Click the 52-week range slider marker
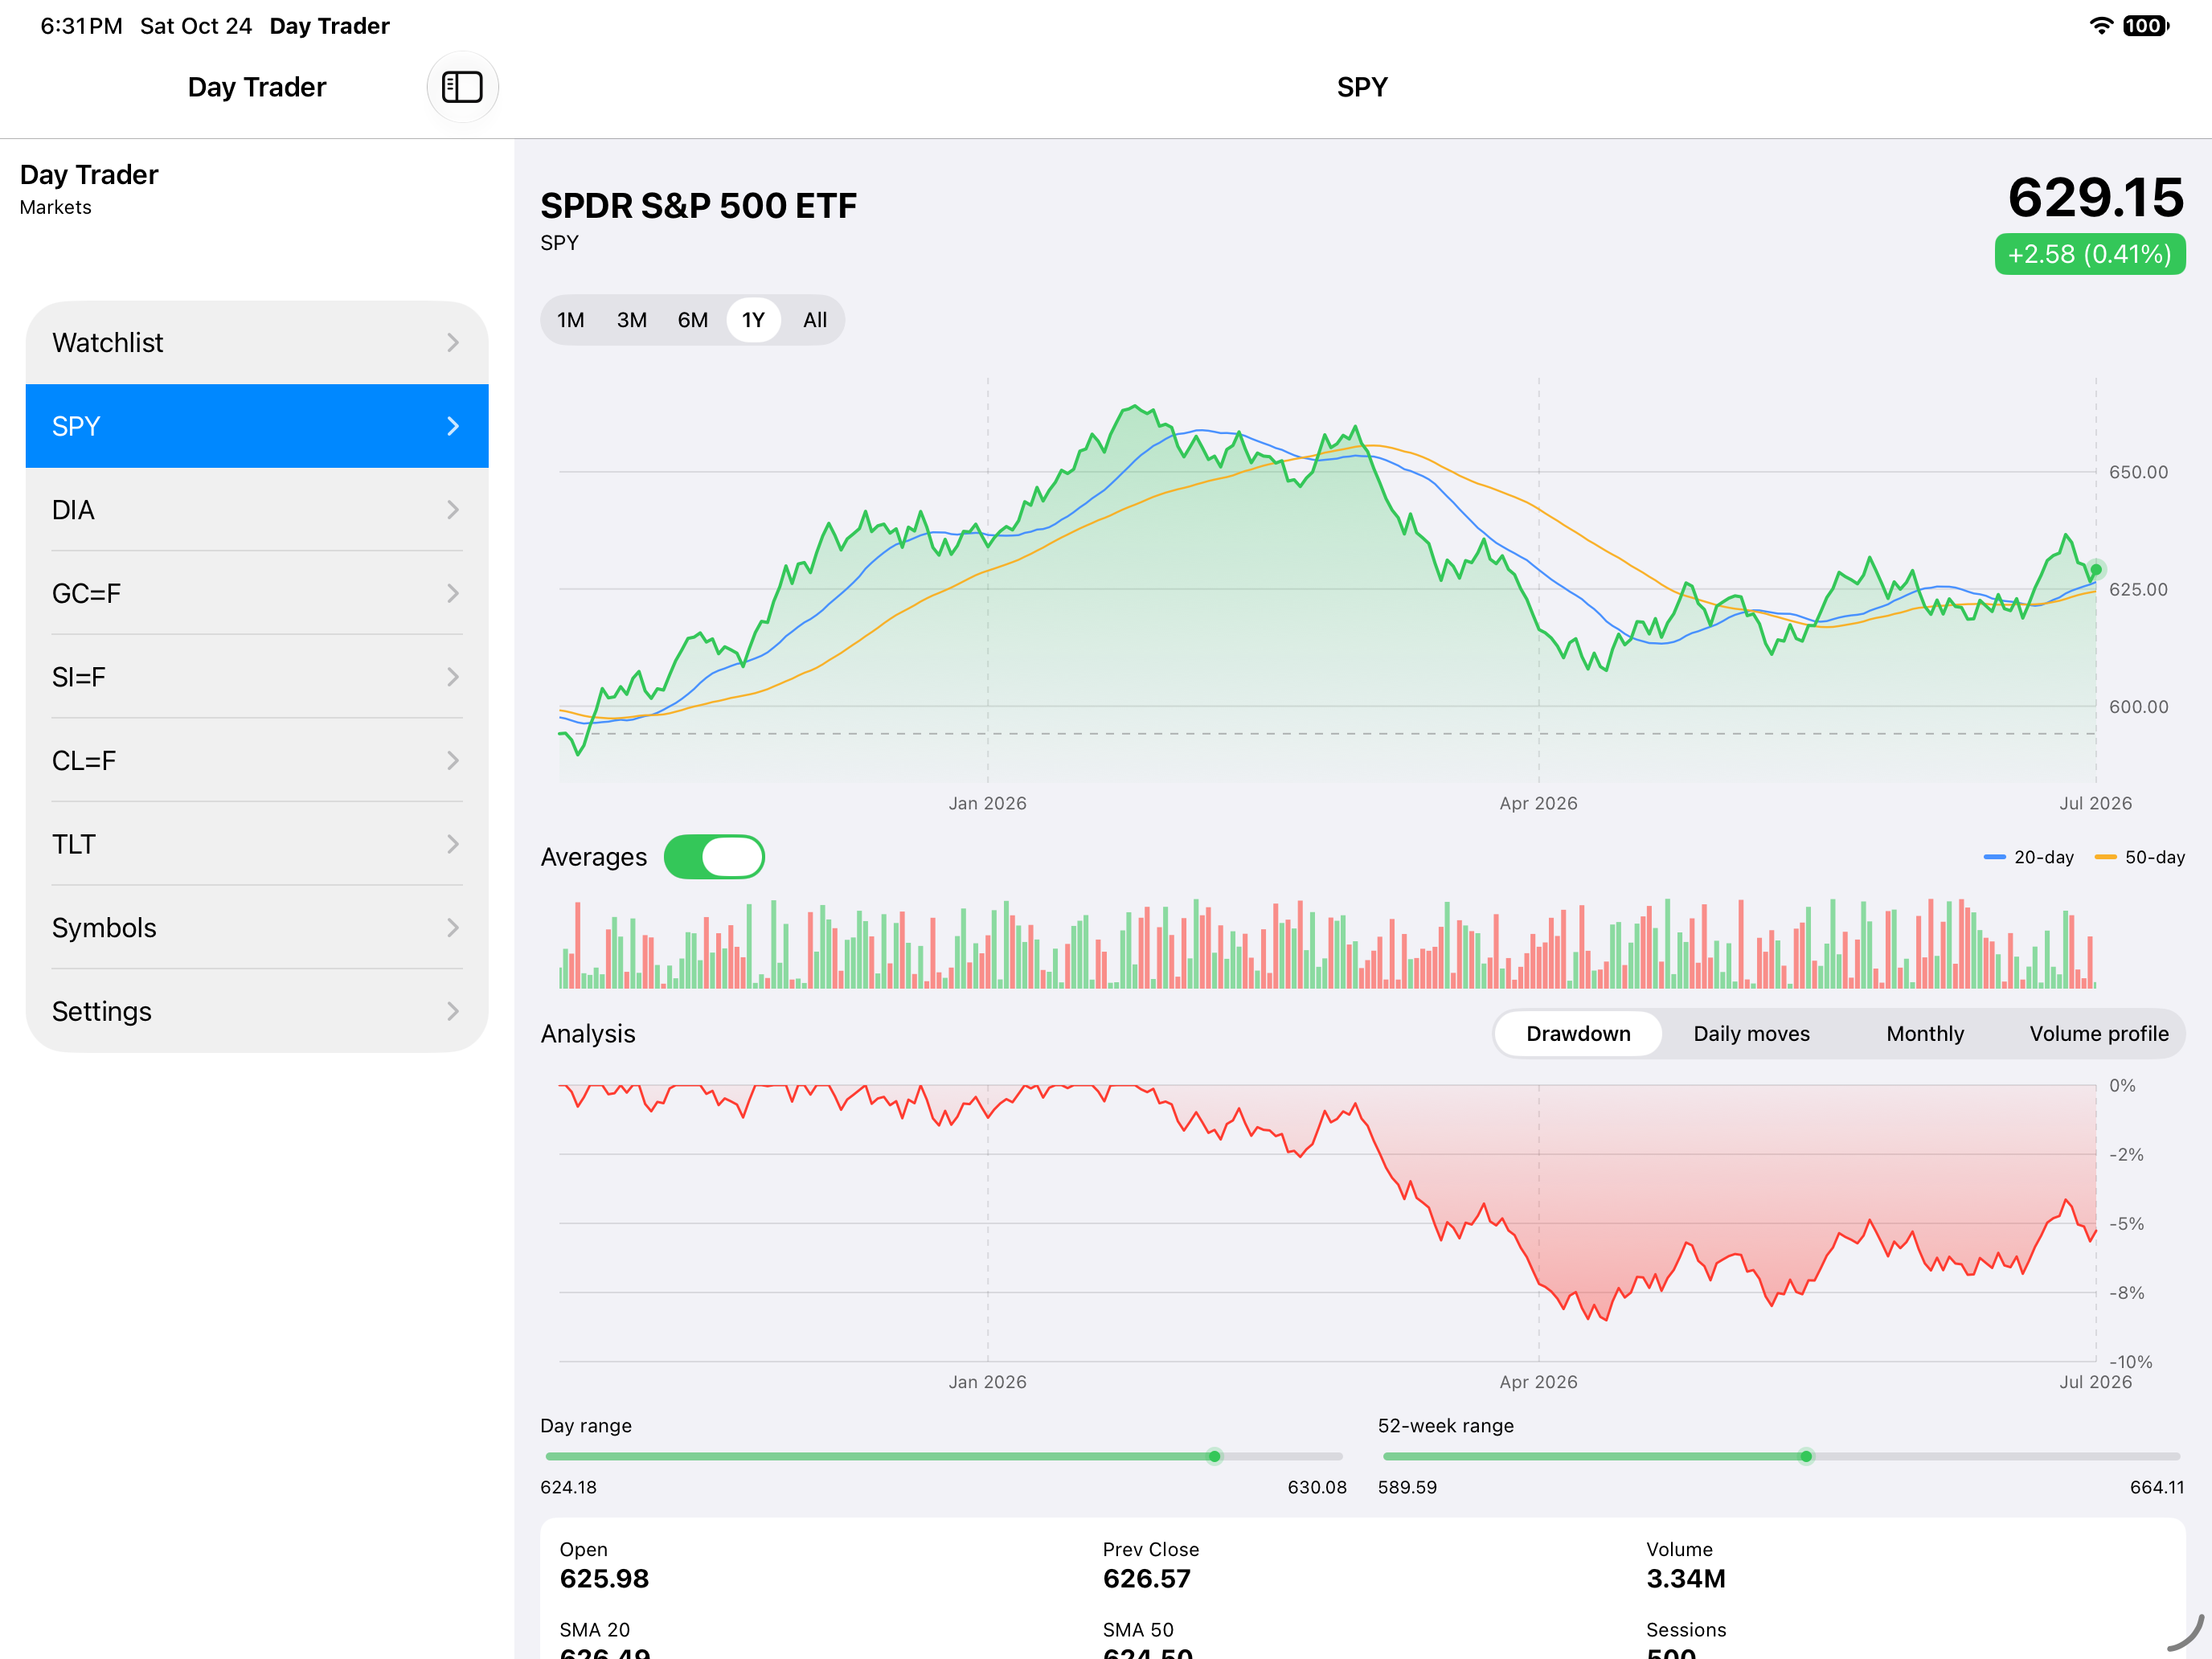This screenshot has height=1659, width=2212. click(1806, 1457)
